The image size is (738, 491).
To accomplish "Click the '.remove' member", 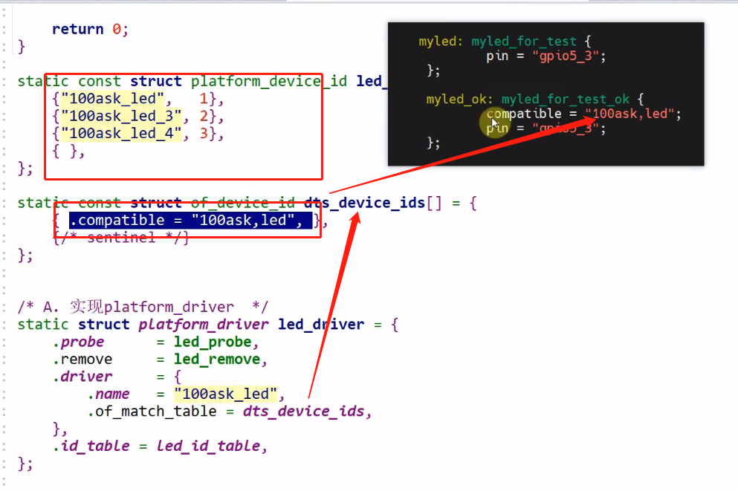I will click(x=82, y=360).
